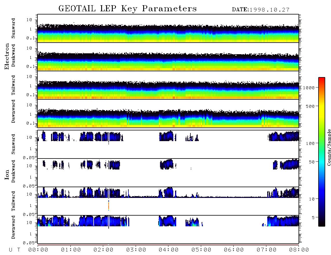
Task: Select the Electron "Tailward" panel label
Action: (x=13, y=85)
